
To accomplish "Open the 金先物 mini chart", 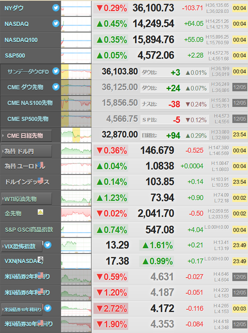I will pyautogui.click(x=76, y=214).
